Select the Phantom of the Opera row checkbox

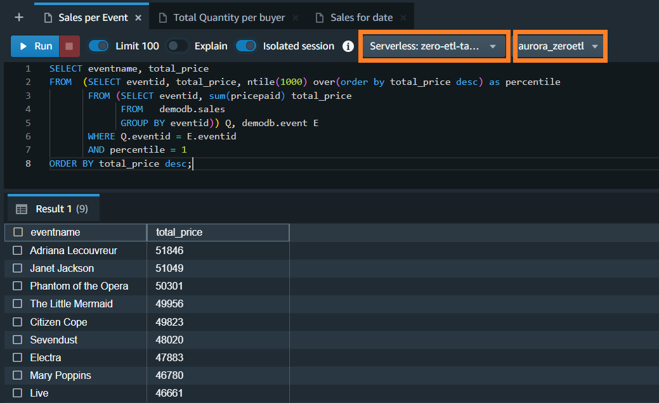point(18,286)
